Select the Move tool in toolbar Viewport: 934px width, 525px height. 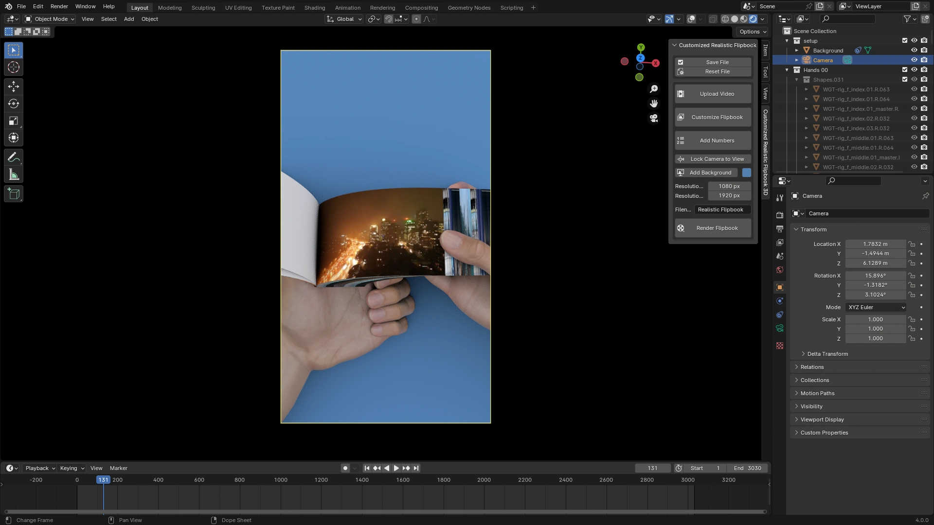14,87
